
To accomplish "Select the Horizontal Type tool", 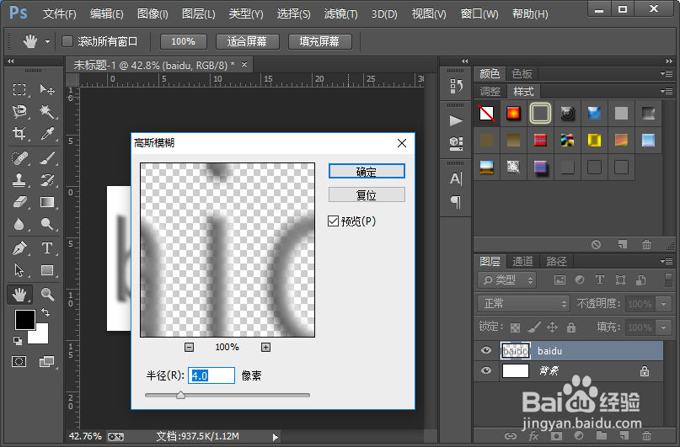I will [47, 248].
